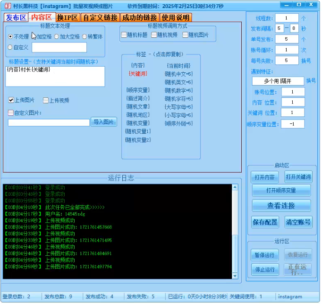The image size is (322, 304).
Task: Copy the {随机英文=5} tag
Action: coord(178,82)
